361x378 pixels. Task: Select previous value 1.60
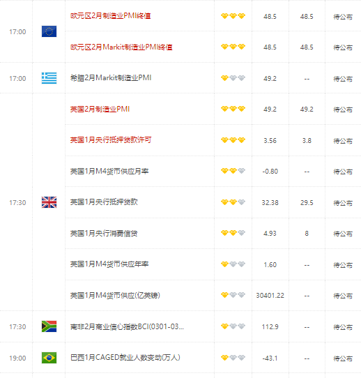[x=270, y=265]
